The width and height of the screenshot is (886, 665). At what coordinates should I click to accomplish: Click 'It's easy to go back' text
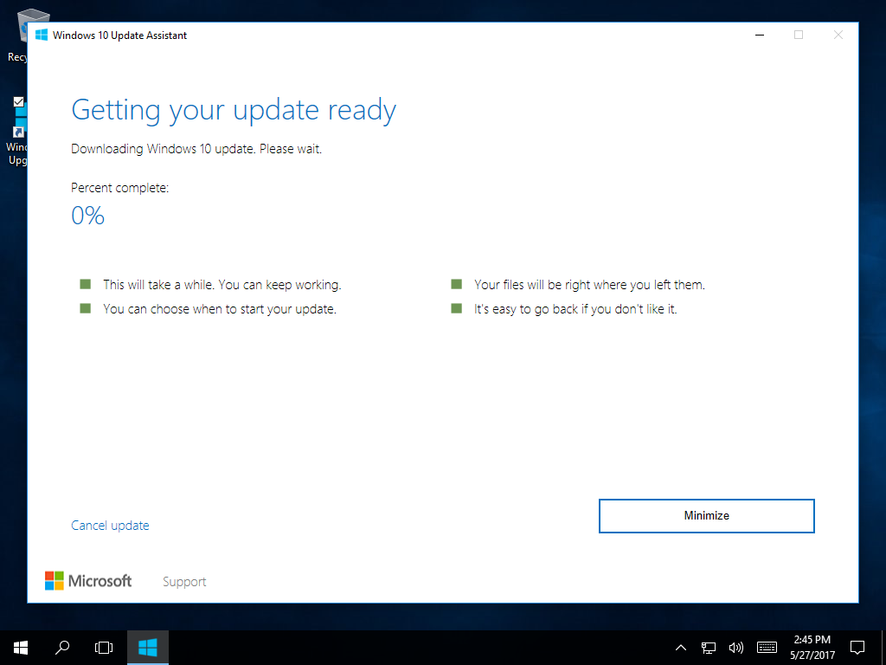point(575,309)
